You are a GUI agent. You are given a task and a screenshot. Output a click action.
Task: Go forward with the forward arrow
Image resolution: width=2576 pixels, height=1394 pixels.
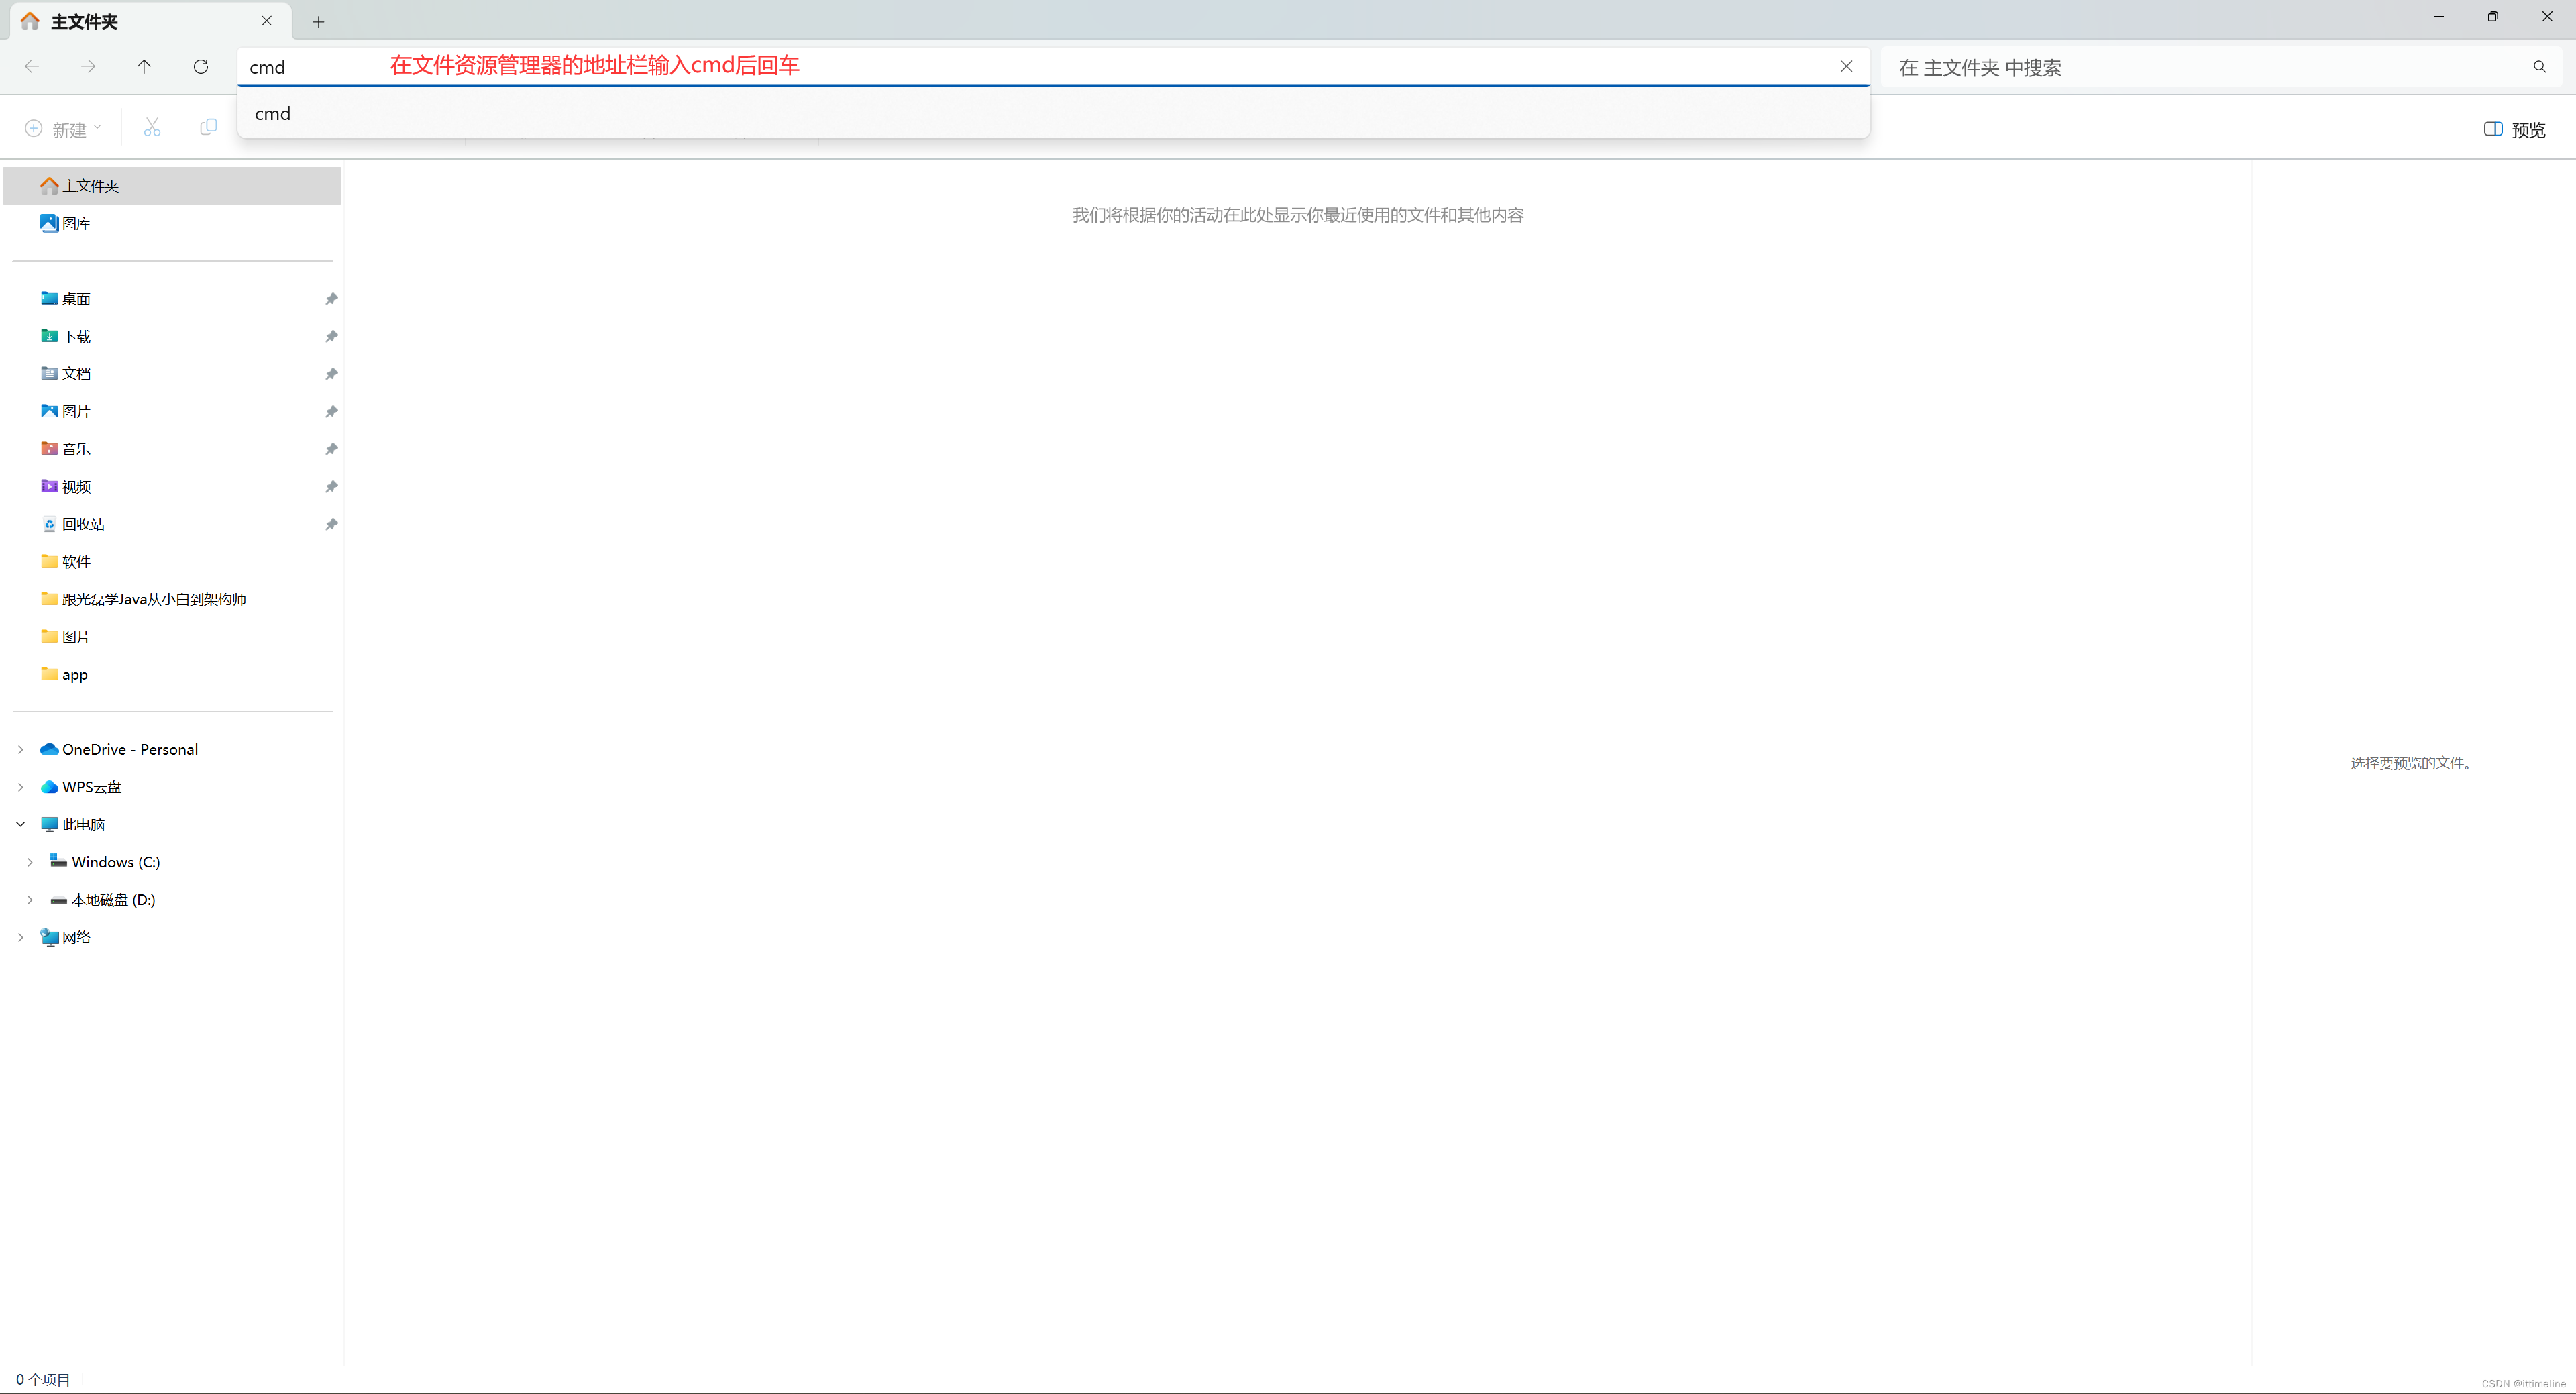[x=88, y=67]
